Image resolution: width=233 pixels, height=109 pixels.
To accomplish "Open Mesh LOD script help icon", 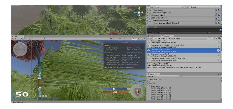I will [x=216, y=20].
